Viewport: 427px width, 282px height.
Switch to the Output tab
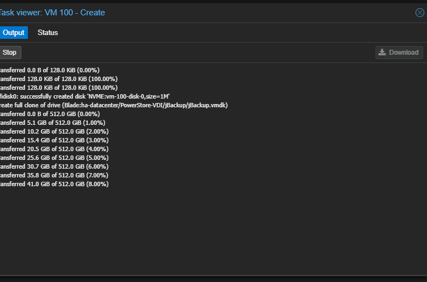coord(13,33)
